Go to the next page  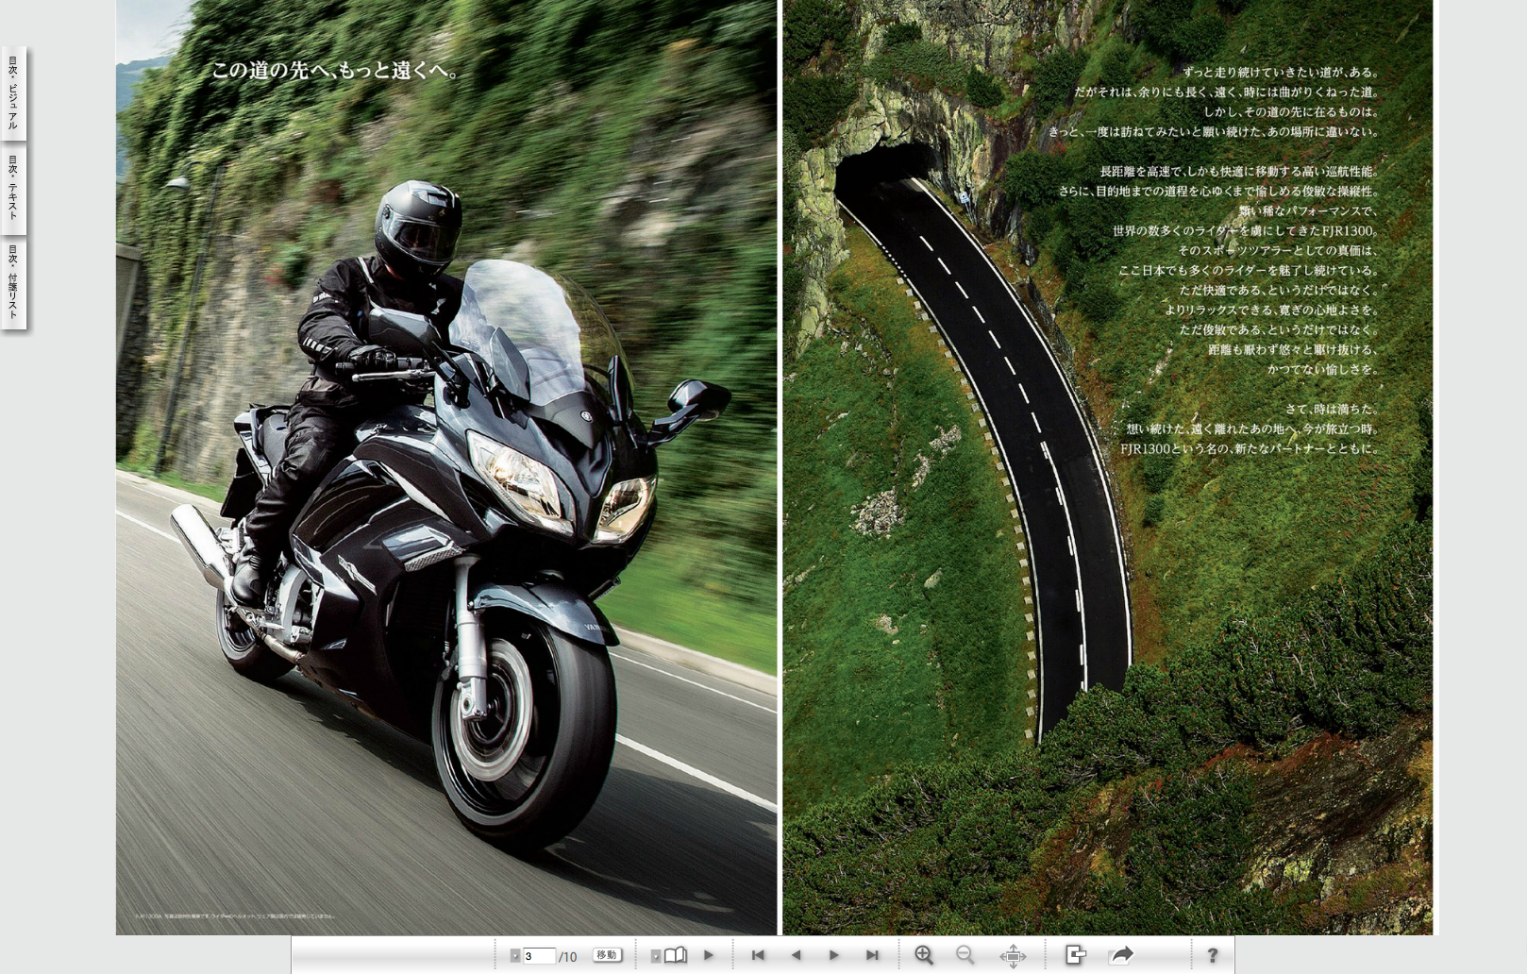[833, 955]
